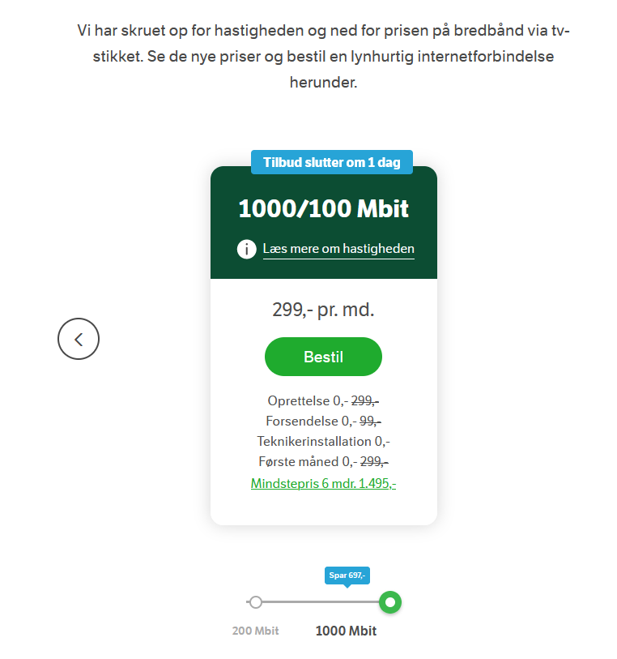Select the green slider handle icon
This screenshot has width=617, height=659.
tap(390, 602)
